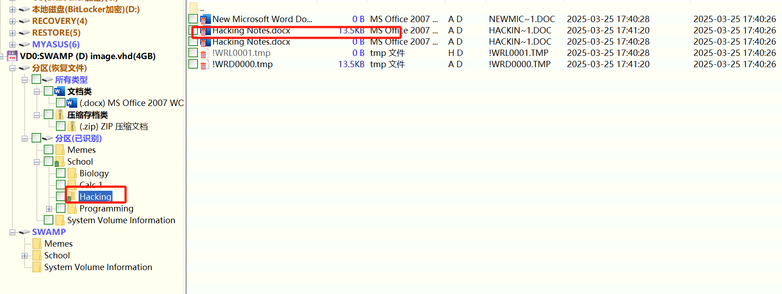
Task: Click the !WRL0001.TMP short name cell
Action: pyautogui.click(x=519, y=53)
